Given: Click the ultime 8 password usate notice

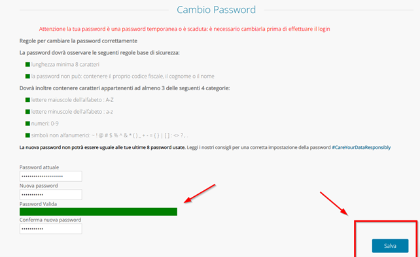Looking at the screenshot, I should tap(102, 148).
